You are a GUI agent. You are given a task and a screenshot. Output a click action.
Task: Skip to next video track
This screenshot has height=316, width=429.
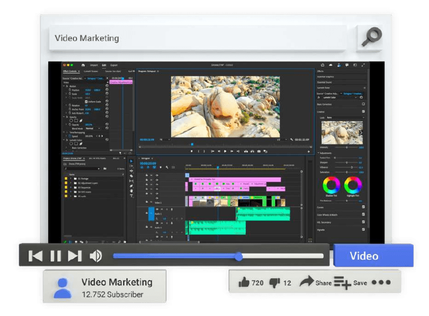point(75,256)
